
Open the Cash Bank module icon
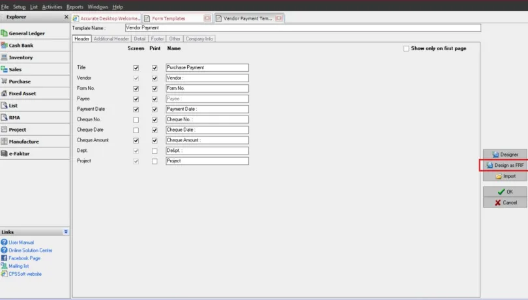pyautogui.click(x=5, y=46)
